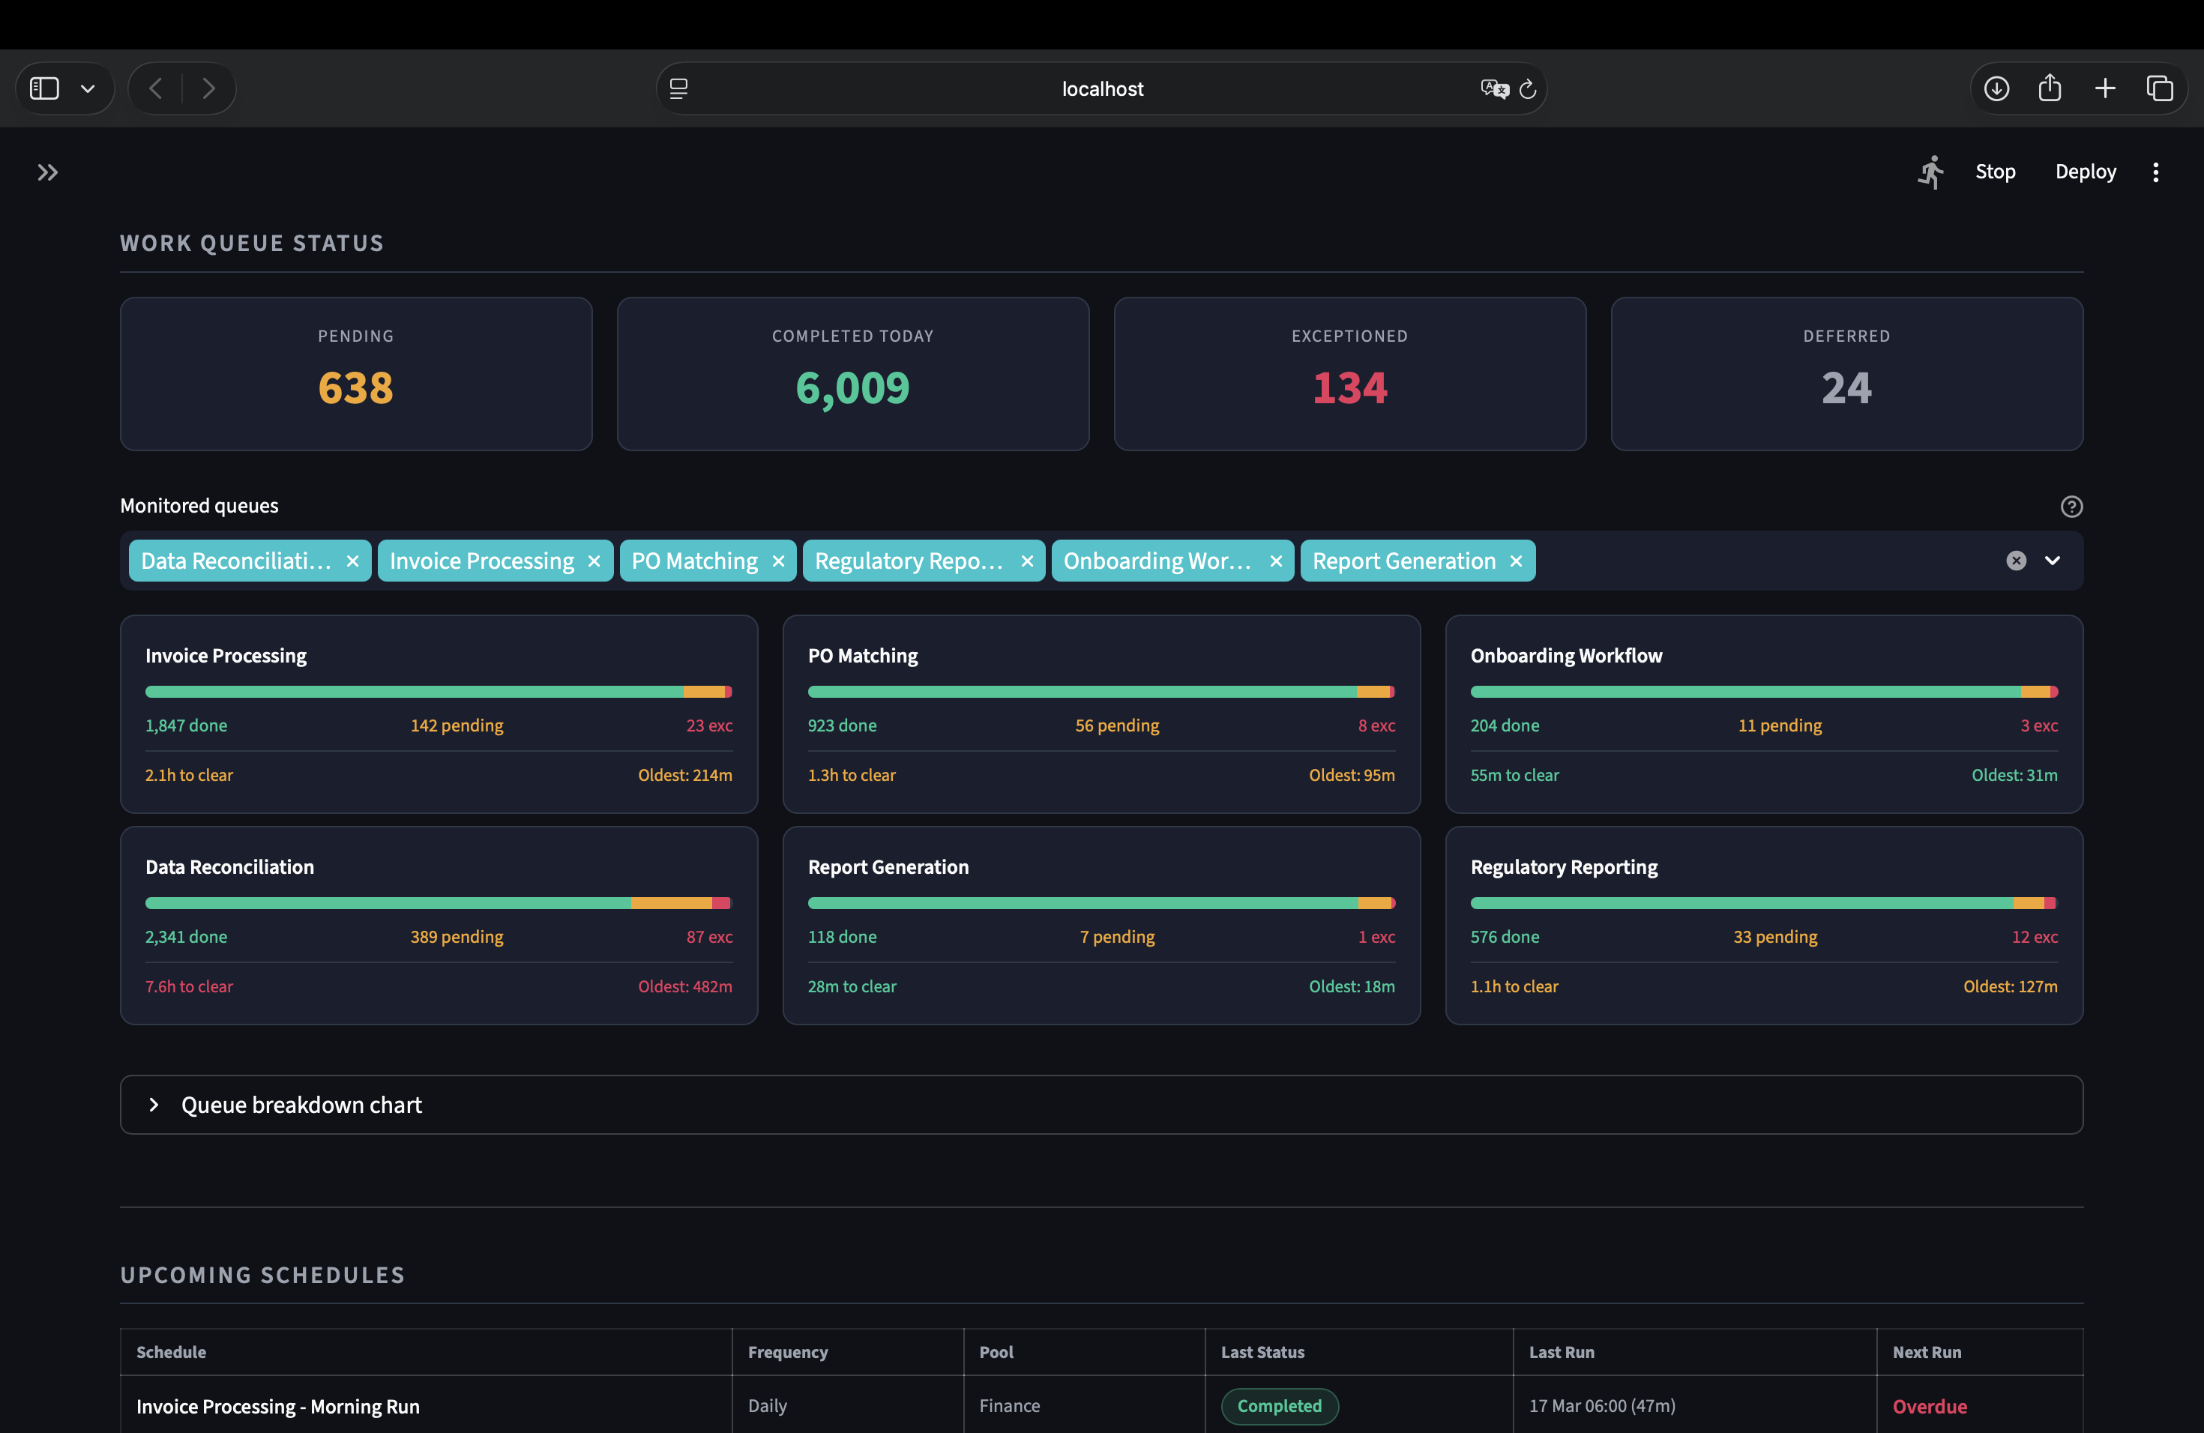Remove the PO Matching queue chip

(x=778, y=560)
